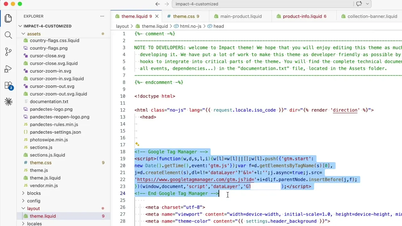
Task: Click the theme.liquid breadcrumb segment
Action: (x=152, y=26)
